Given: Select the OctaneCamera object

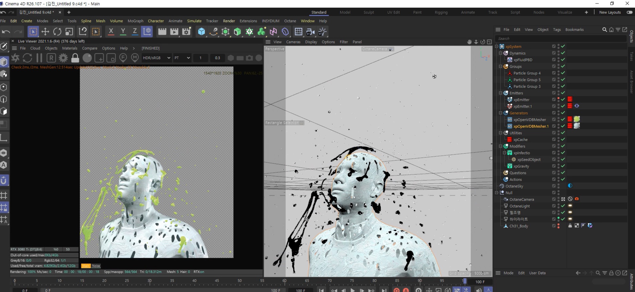Looking at the screenshot, I should coord(522,199).
